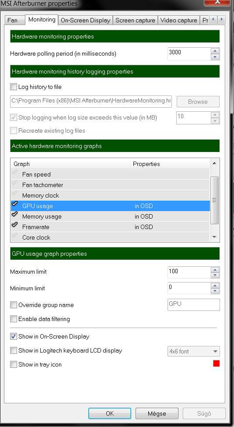The width and height of the screenshot is (234, 427).
Task: Confirm settings with OK button
Action: coord(110,413)
